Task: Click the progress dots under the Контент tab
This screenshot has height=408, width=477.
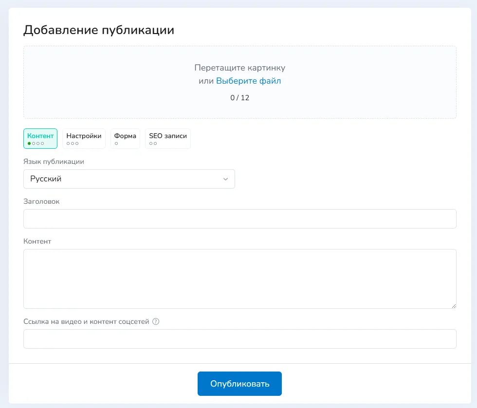Action: [x=36, y=143]
